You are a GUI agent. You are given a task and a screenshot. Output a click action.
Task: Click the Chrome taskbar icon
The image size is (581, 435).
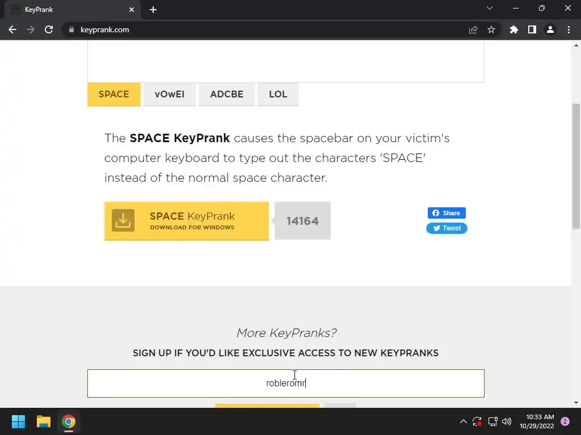click(69, 421)
